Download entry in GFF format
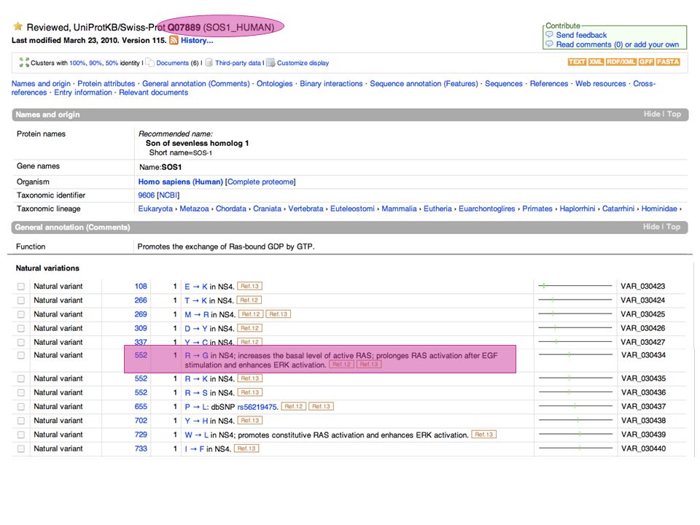This screenshot has width=700, height=525. click(x=646, y=62)
